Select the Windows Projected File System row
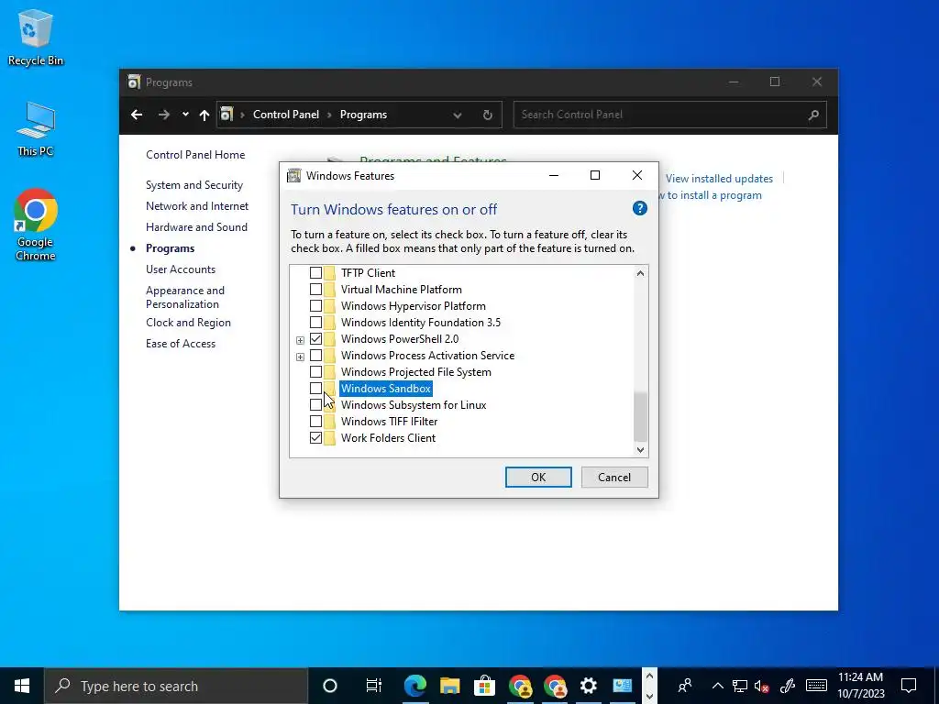The image size is (939, 704). [x=415, y=372]
